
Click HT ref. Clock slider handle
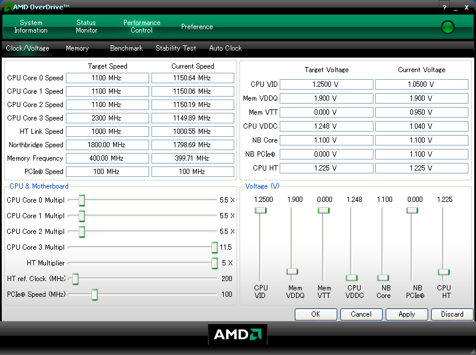(75, 279)
